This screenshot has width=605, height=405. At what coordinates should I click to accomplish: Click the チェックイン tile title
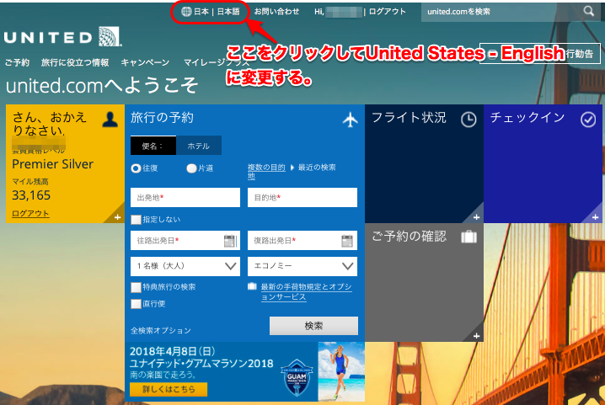coord(527,117)
